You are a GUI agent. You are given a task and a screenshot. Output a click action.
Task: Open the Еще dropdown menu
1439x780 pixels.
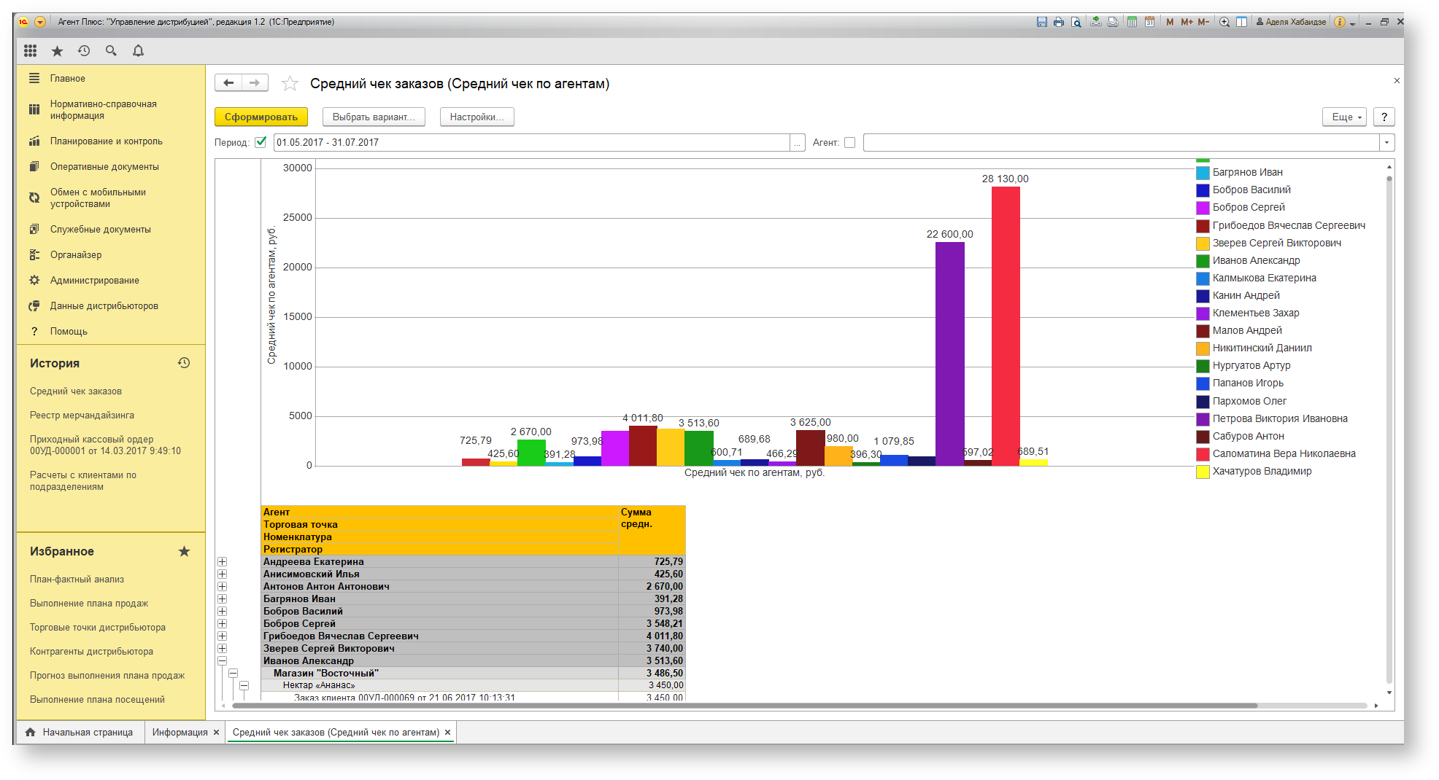1344,117
